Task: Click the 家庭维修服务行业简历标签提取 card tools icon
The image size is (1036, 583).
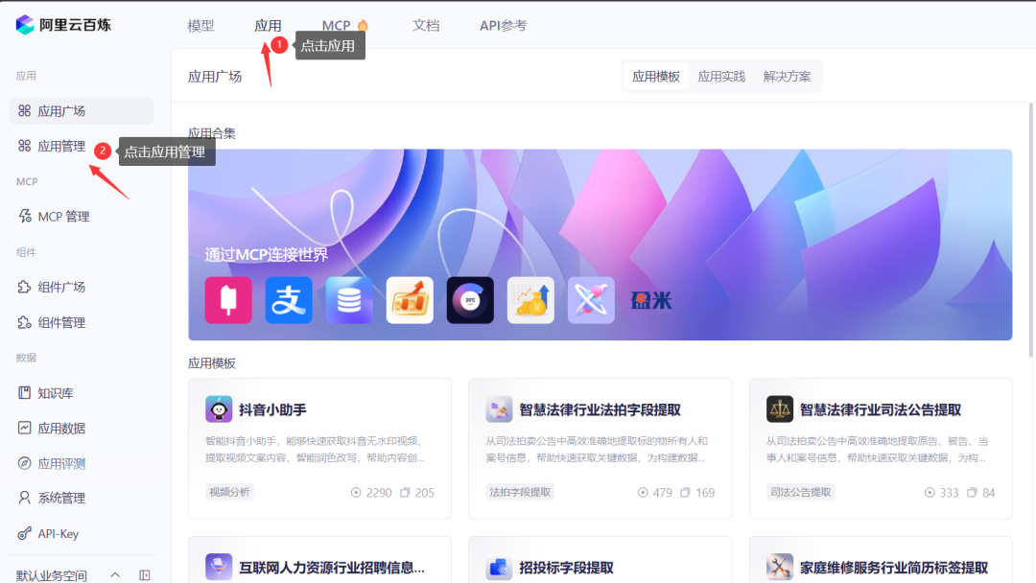Action: click(780, 567)
